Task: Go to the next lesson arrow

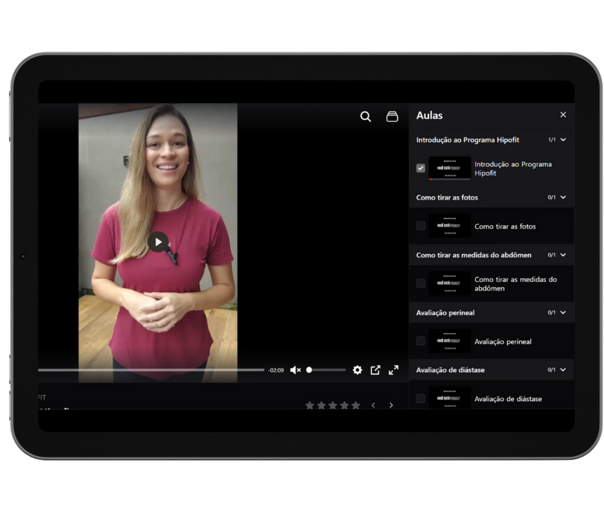Action: click(391, 405)
